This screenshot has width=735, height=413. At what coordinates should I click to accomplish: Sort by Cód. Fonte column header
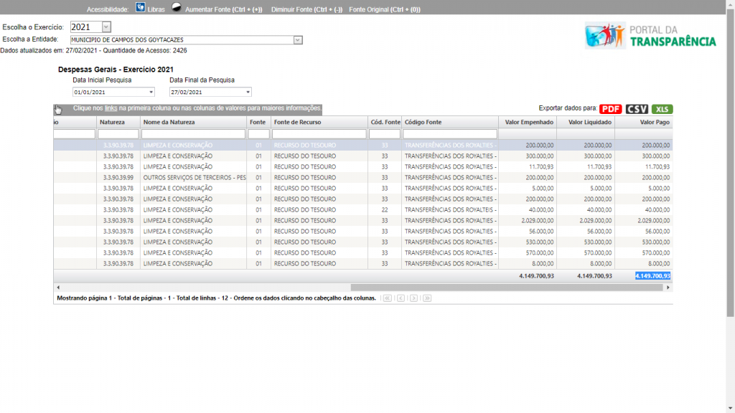pos(385,122)
